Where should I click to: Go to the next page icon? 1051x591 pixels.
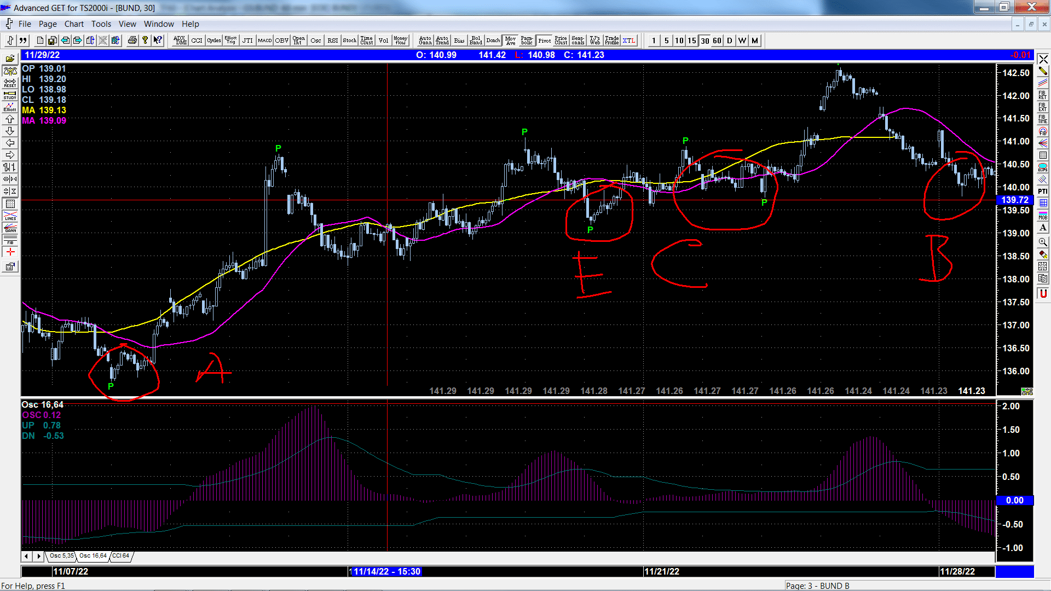point(78,40)
